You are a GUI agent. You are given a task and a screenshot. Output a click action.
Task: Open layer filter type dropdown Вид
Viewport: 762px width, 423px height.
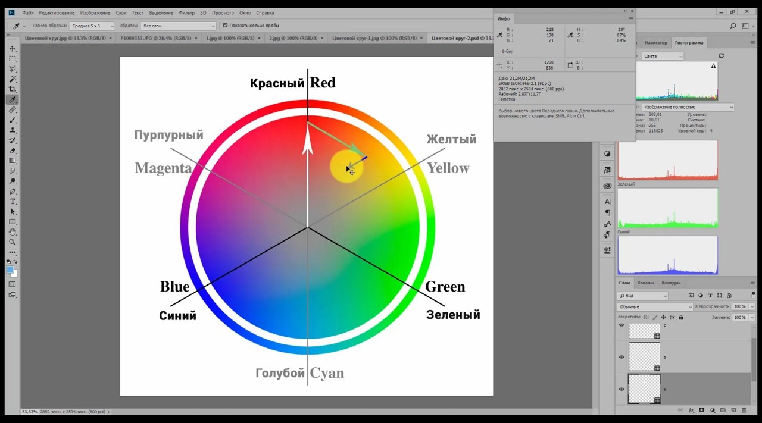coord(643,296)
